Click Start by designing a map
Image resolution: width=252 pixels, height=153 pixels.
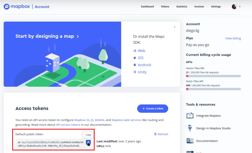click(x=47, y=36)
